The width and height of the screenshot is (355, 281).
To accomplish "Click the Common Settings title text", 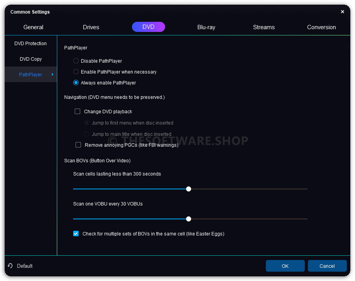I will coord(30,12).
